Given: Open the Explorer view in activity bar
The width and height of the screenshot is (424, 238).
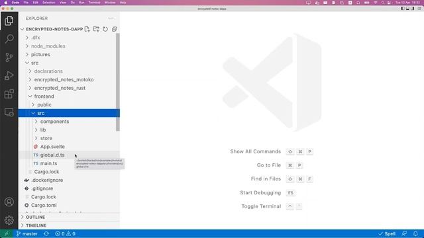Looking at the screenshot, I should [x=9, y=20].
